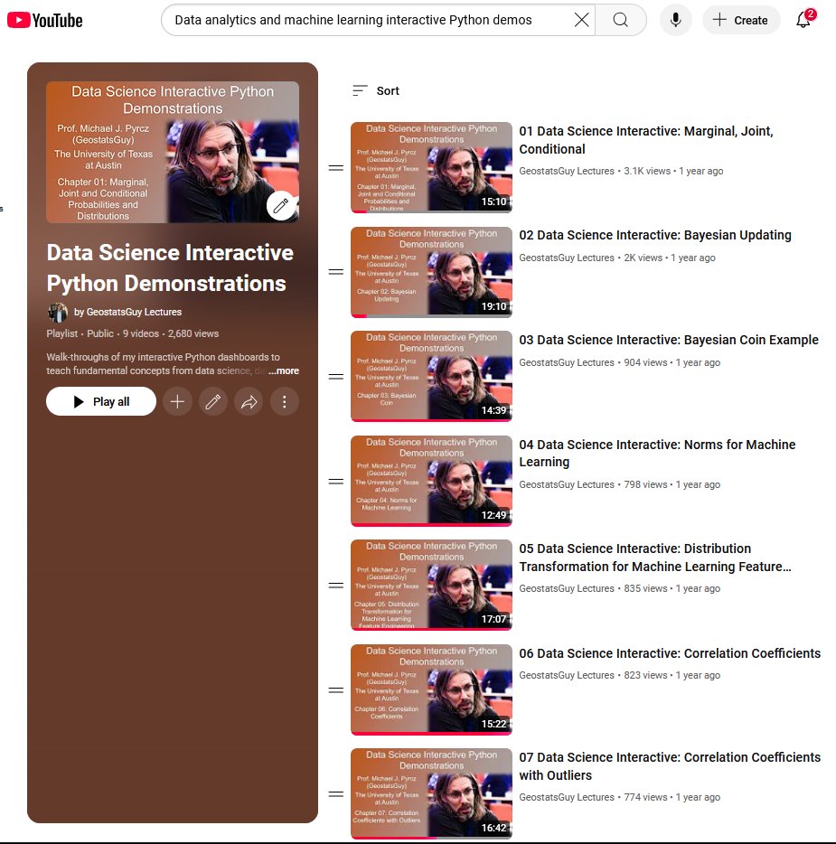Click the Public visibility label in playlist info
Image resolution: width=836 pixels, height=844 pixels.
pyautogui.click(x=100, y=333)
